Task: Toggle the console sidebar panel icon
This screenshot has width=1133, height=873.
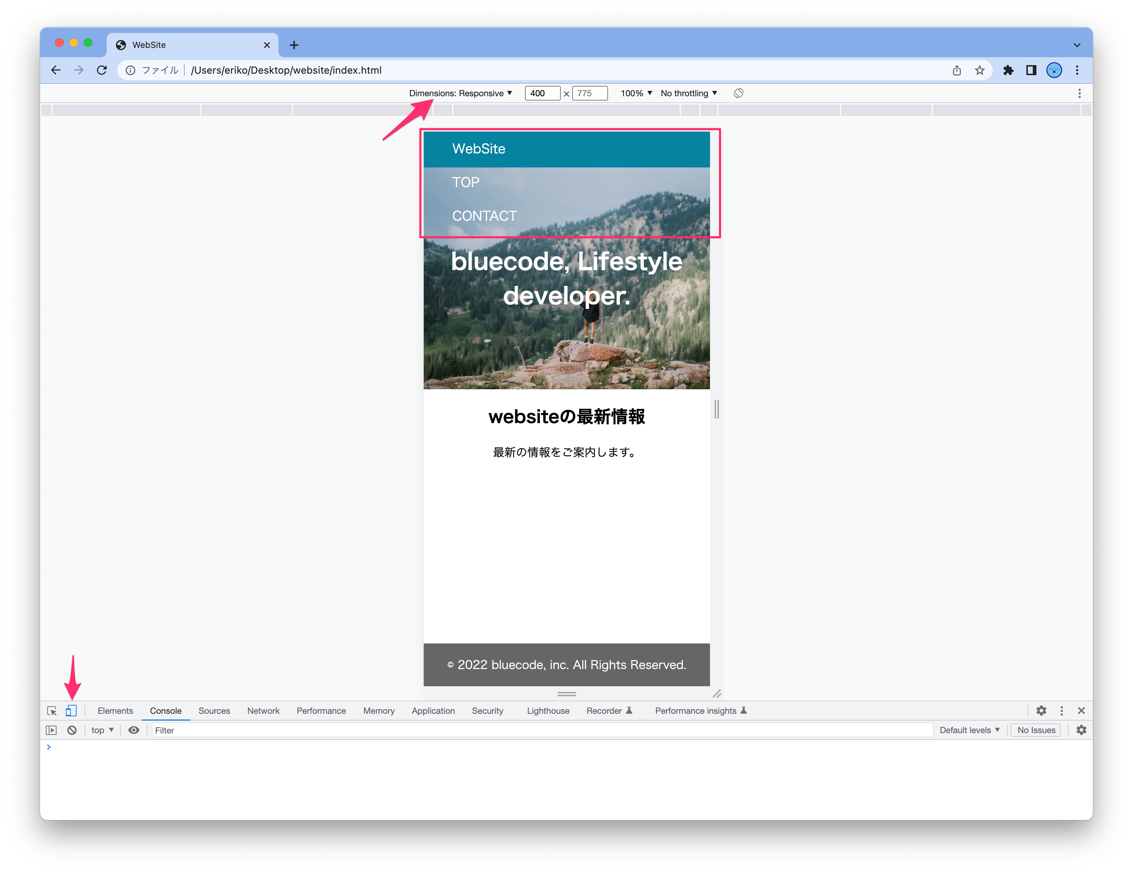Action: pos(51,730)
